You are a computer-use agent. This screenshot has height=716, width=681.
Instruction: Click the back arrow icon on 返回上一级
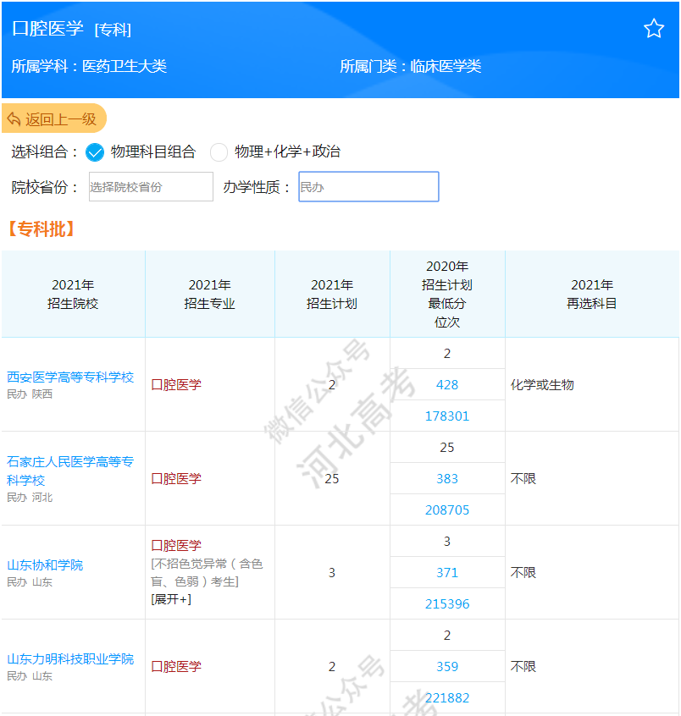pos(15,118)
